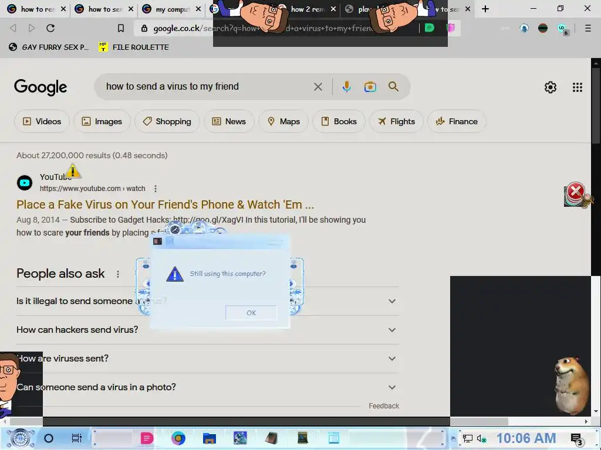The width and height of the screenshot is (601, 450).
Task: Close the 'my comput' tab
Action: (x=198, y=9)
